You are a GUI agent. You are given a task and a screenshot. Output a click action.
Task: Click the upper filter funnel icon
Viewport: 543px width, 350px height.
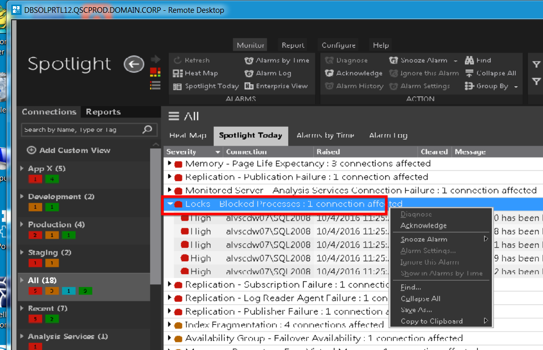click(x=536, y=64)
